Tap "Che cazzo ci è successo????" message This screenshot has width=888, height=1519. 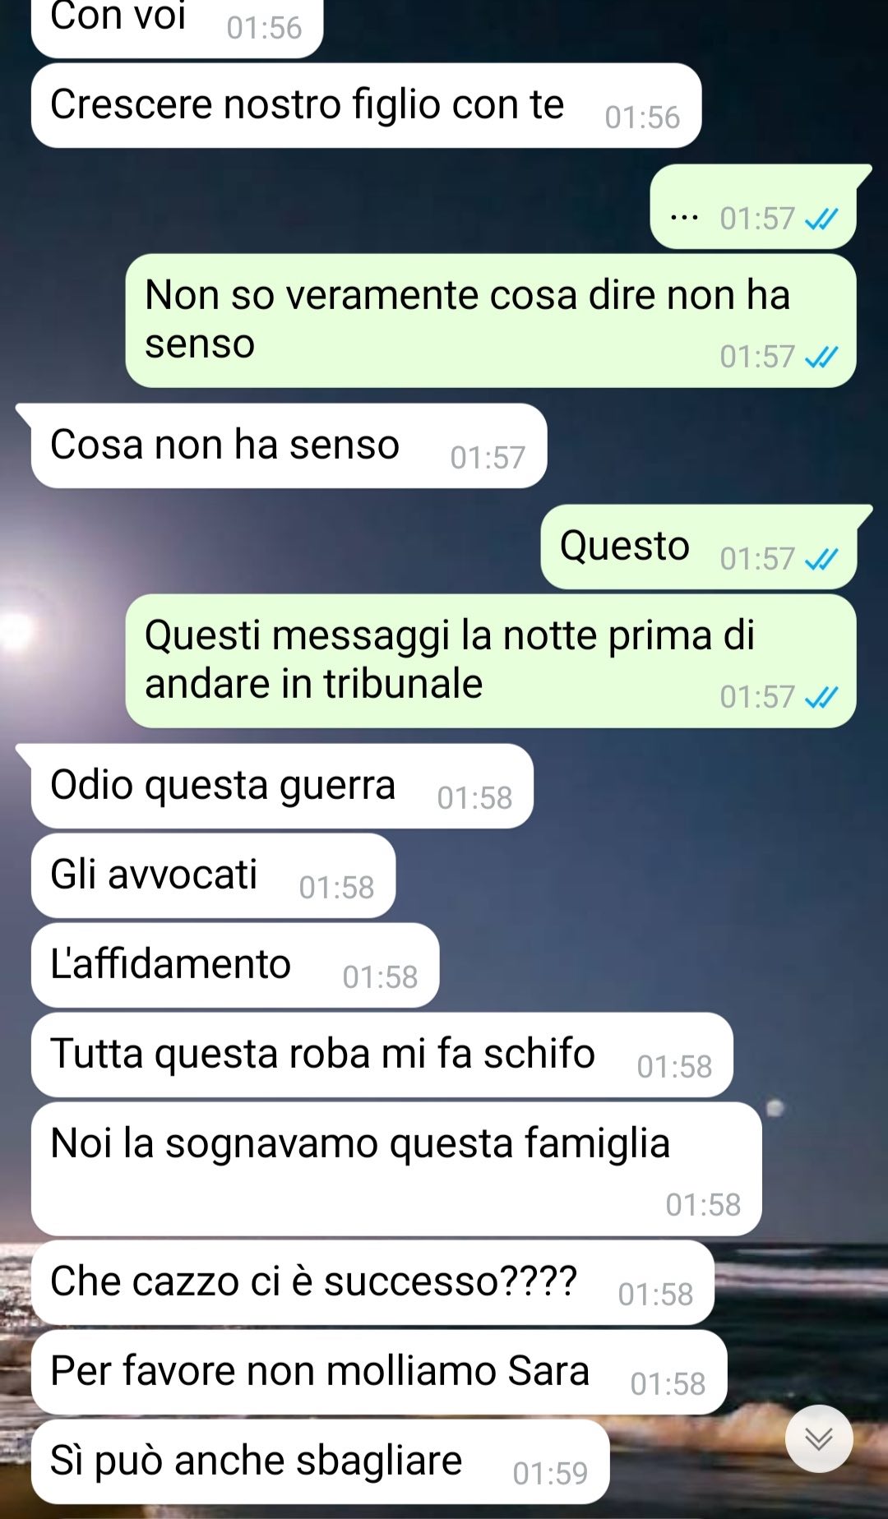pyautogui.click(x=372, y=1283)
